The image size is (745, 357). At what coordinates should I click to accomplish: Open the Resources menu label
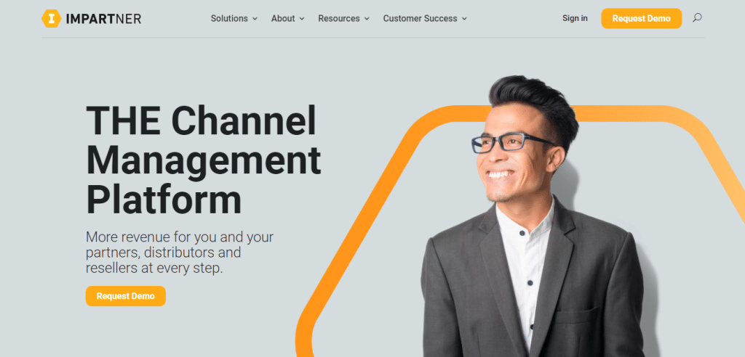(x=339, y=18)
